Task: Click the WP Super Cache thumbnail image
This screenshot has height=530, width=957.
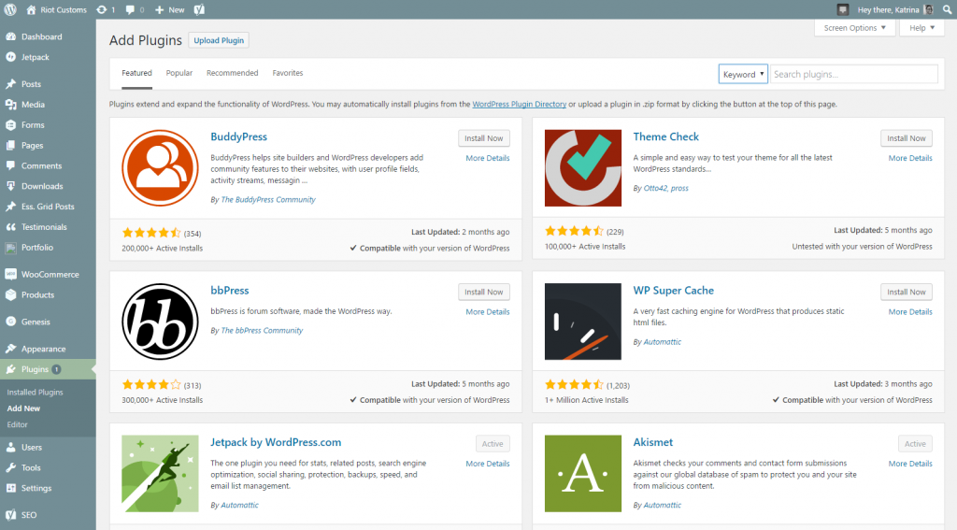Action: tap(583, 322)
